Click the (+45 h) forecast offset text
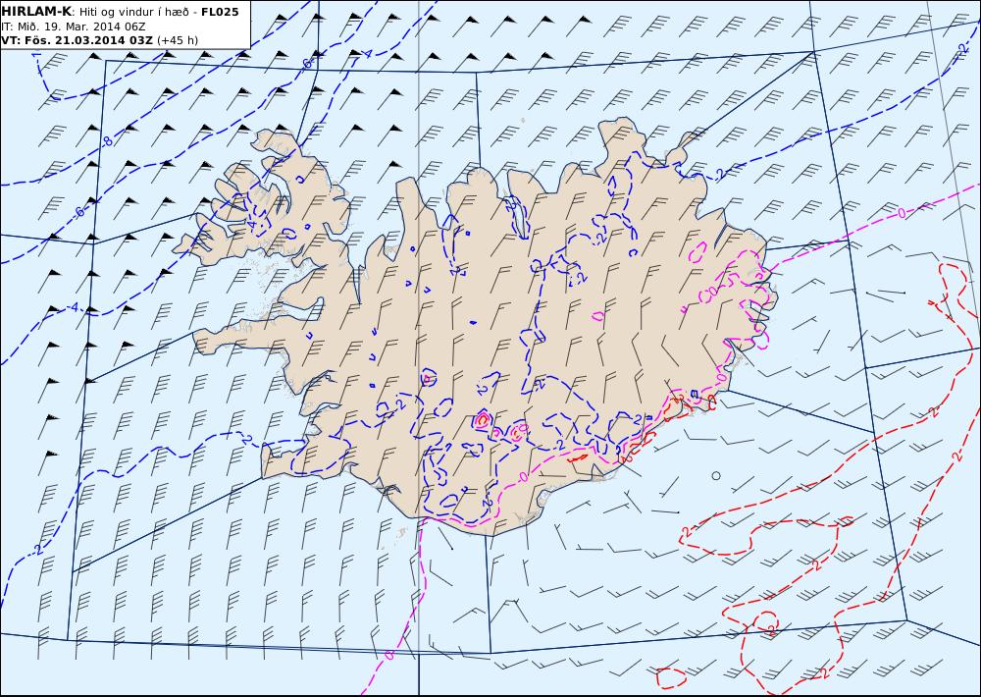This screenshot has height=697, width=981. tap(178, 40)
